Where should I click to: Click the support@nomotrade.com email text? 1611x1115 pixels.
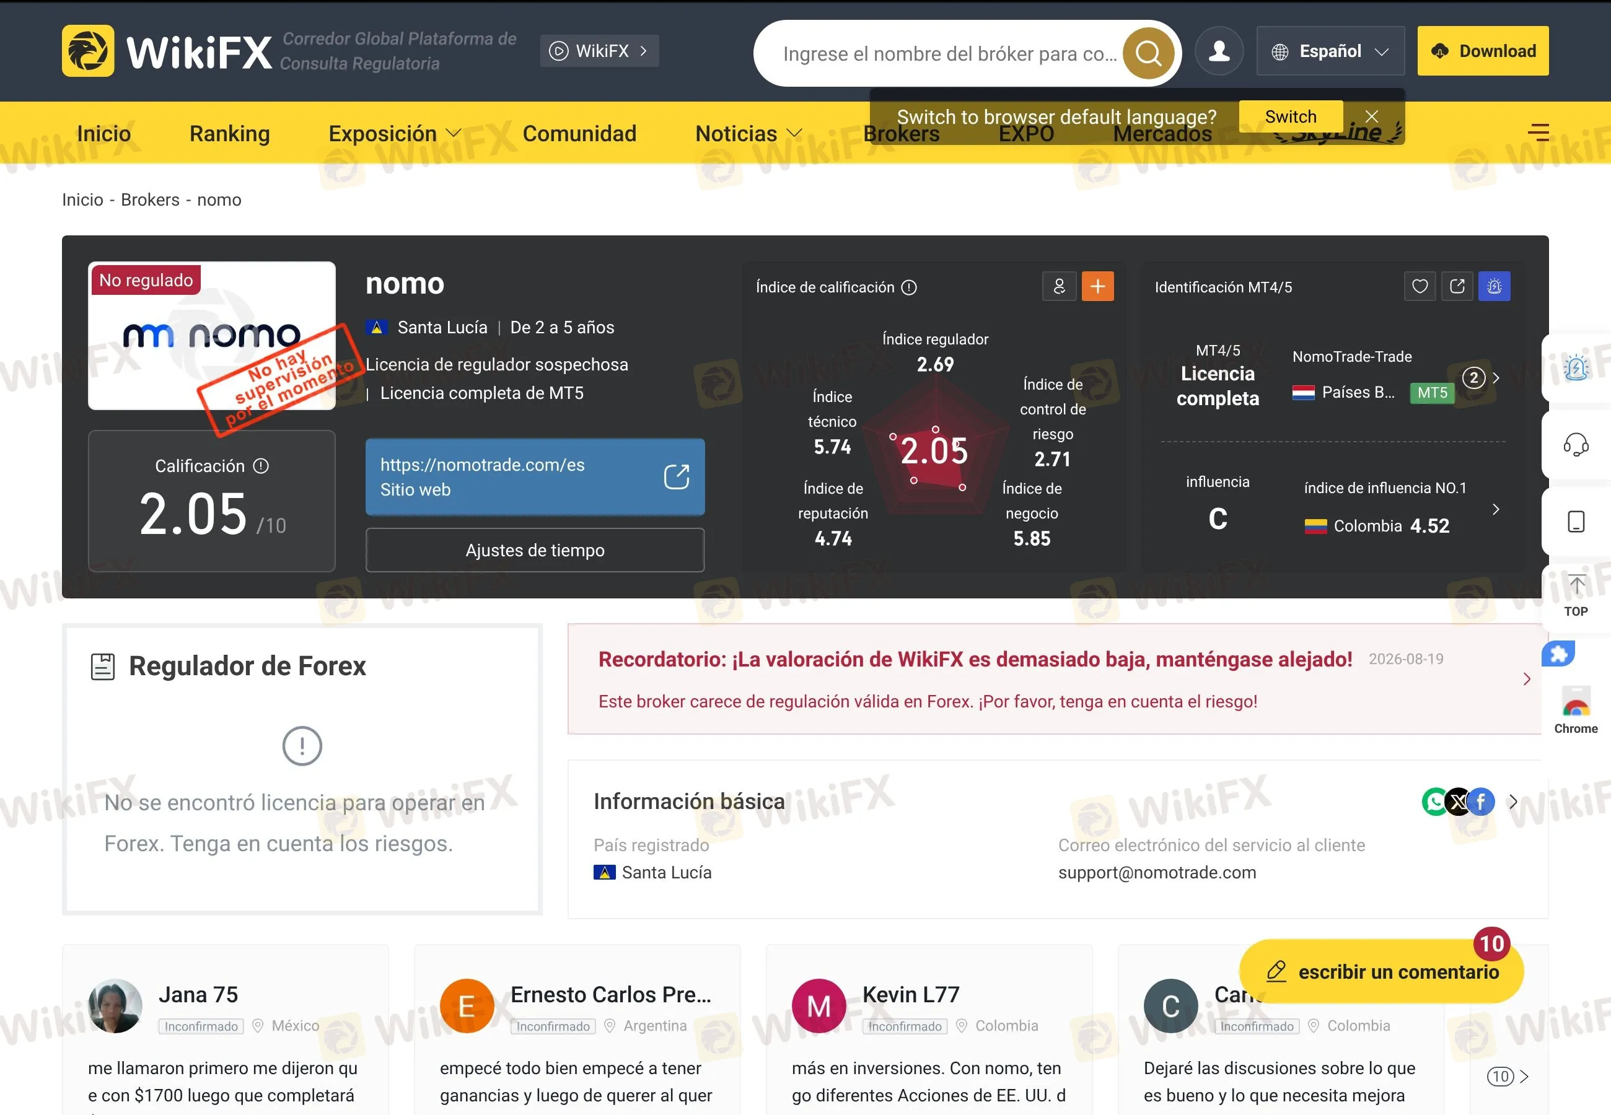(x=1157, y=873)
